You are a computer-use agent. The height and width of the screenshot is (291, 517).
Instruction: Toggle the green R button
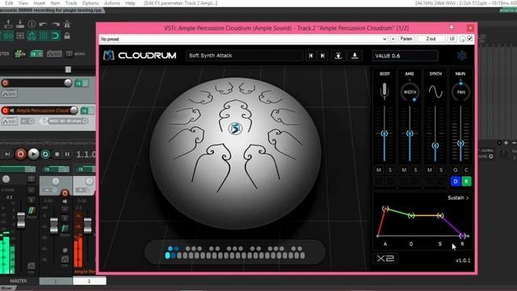tap(467, 181)
